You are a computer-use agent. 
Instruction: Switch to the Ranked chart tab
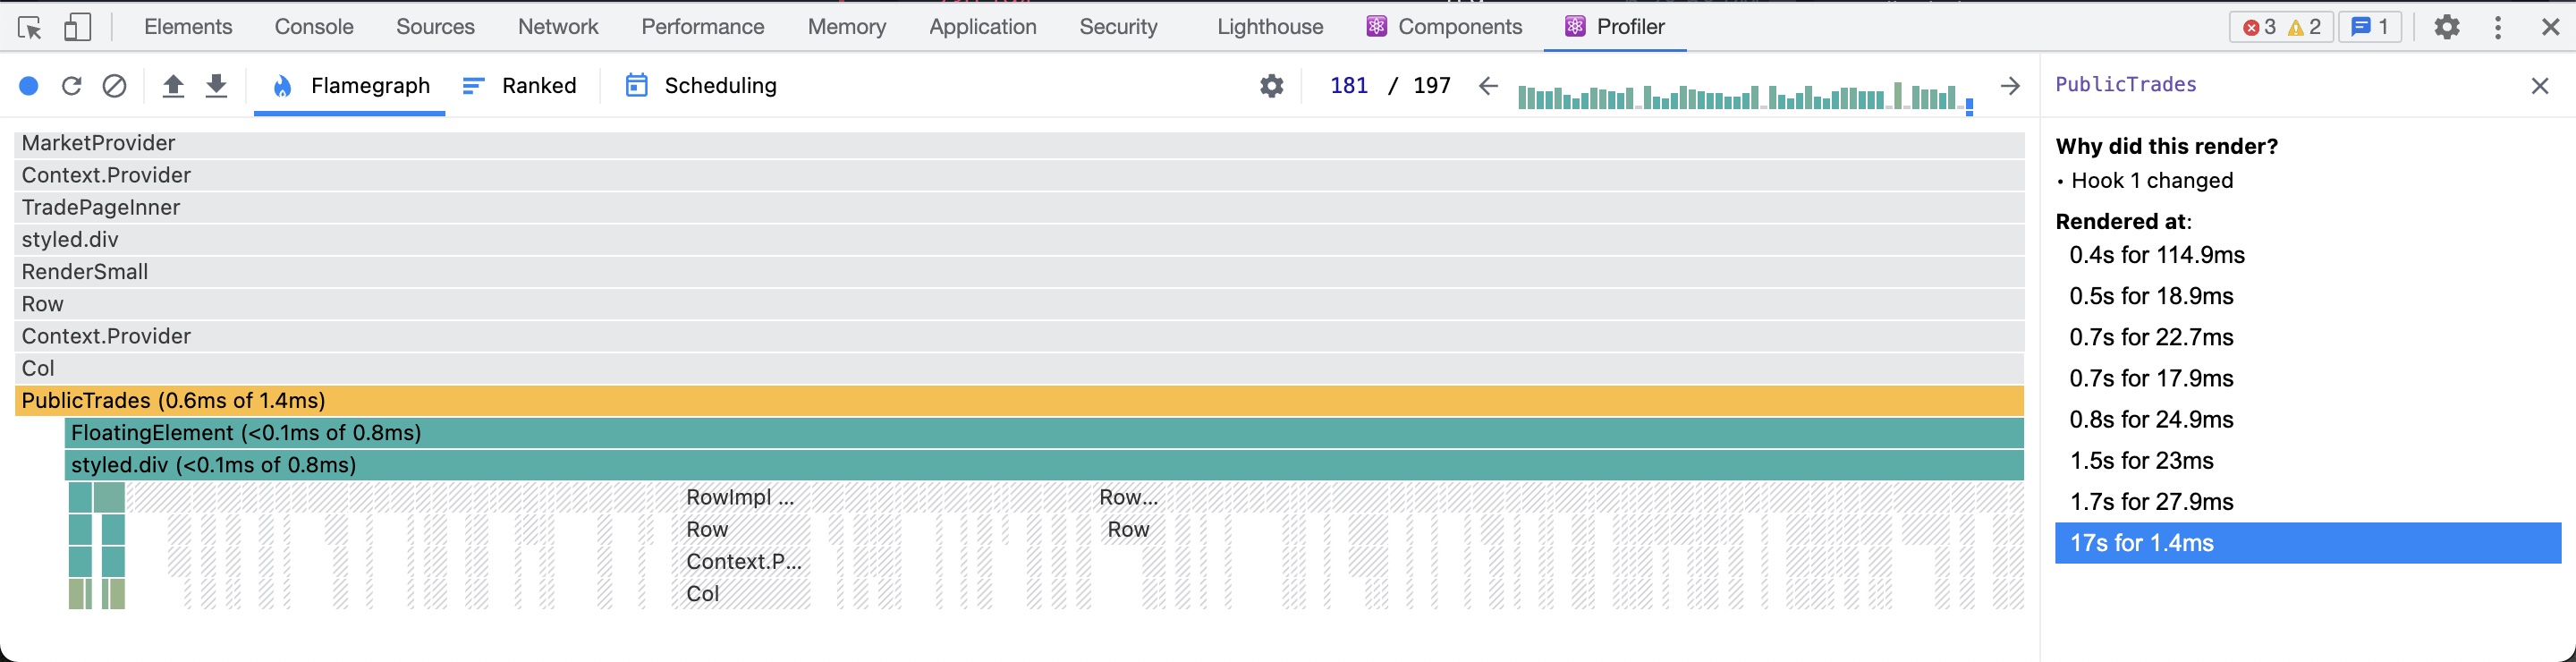click(x=520, y=86)
